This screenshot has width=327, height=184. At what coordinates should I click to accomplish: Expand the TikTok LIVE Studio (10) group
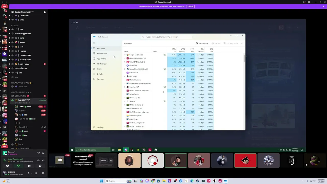pyautogui.click(x=125, y=62)
